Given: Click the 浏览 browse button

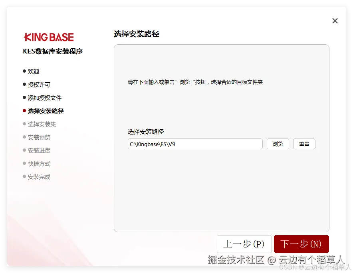Looking at the screenshot, I should [x=278, y=144].
